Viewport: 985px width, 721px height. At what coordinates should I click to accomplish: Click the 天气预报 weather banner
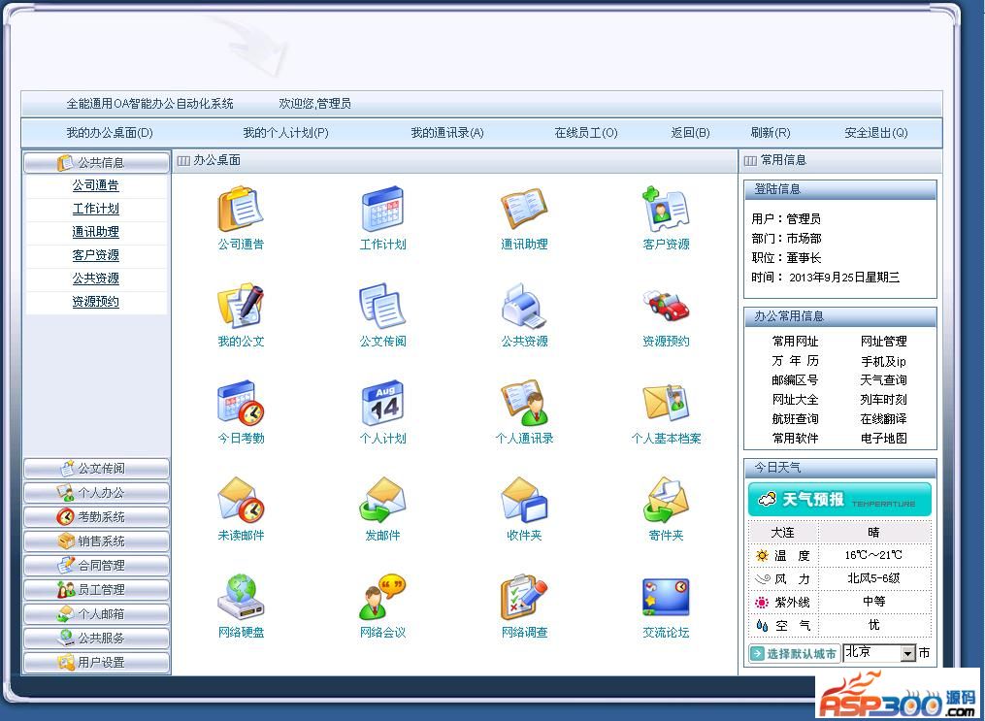839,500
